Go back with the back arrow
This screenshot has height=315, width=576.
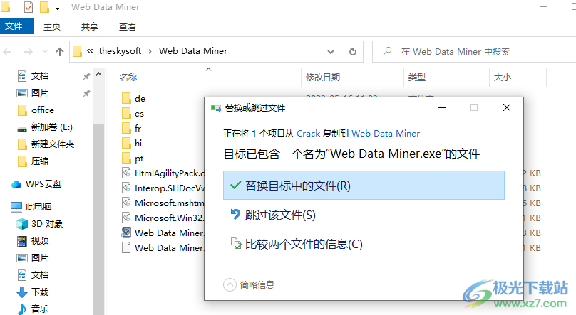(x=7, y=52)
